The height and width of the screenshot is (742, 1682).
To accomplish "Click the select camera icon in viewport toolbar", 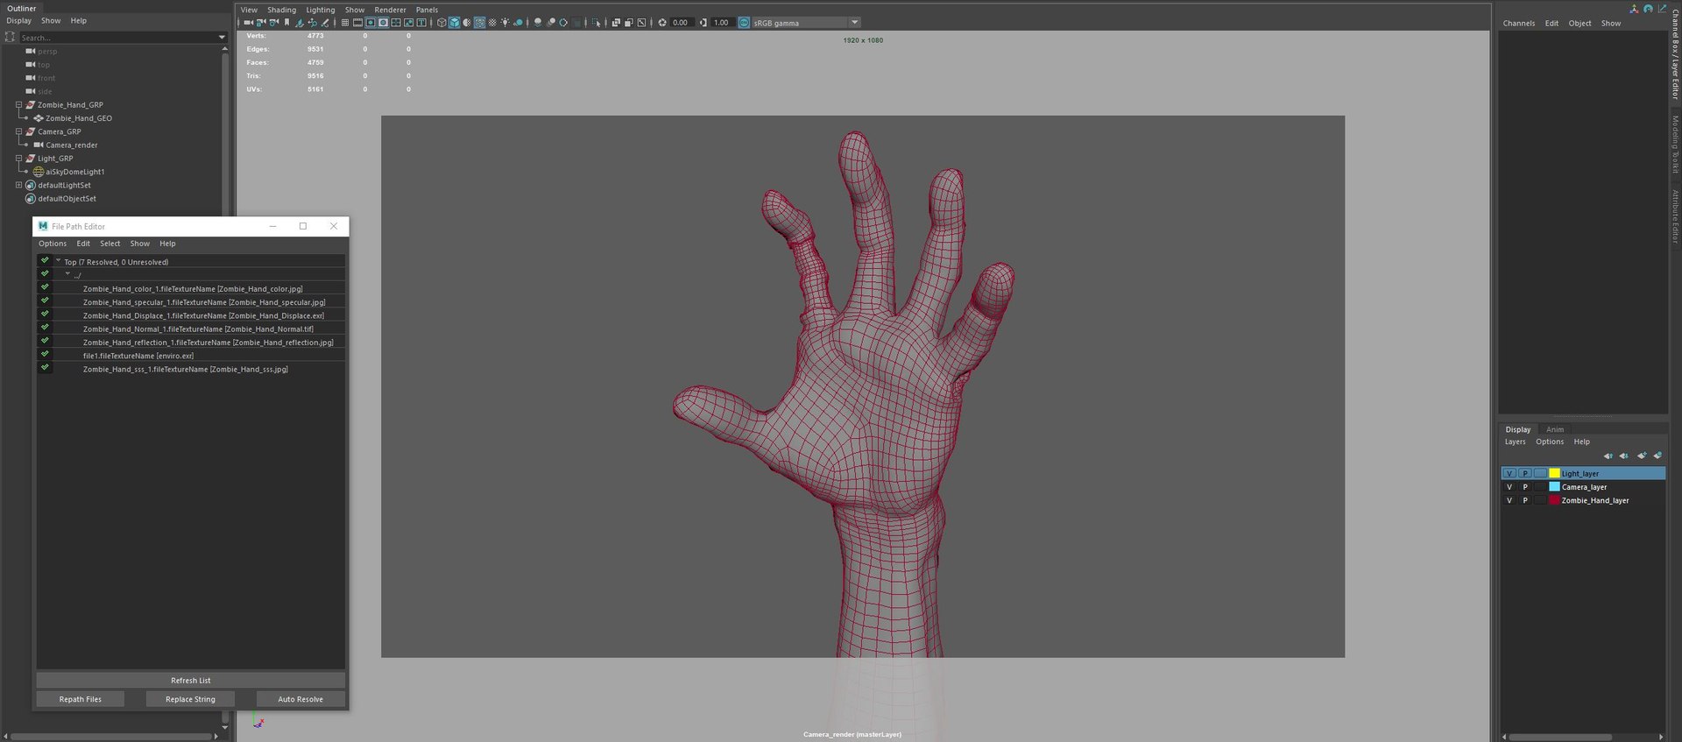I will [249, 23].
